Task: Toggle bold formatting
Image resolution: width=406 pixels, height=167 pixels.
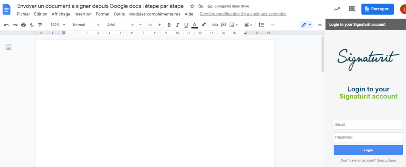Action: (169, 25)
